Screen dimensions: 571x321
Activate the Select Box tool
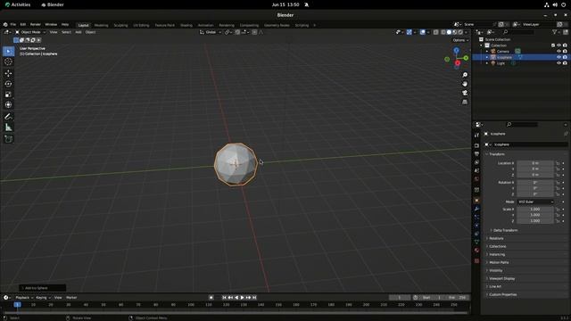pos(8,52)
